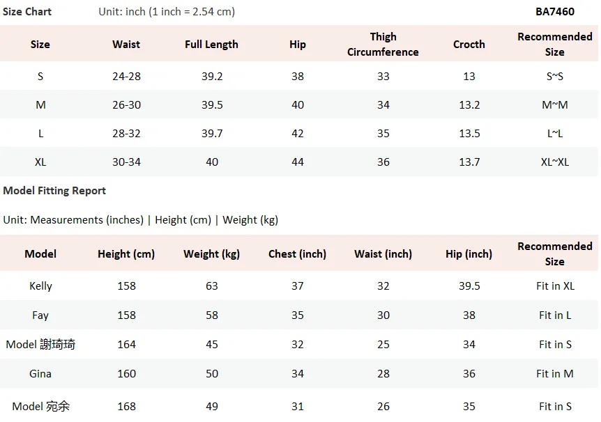Click the Thigh Circumference column header

(x=383, y=45)
